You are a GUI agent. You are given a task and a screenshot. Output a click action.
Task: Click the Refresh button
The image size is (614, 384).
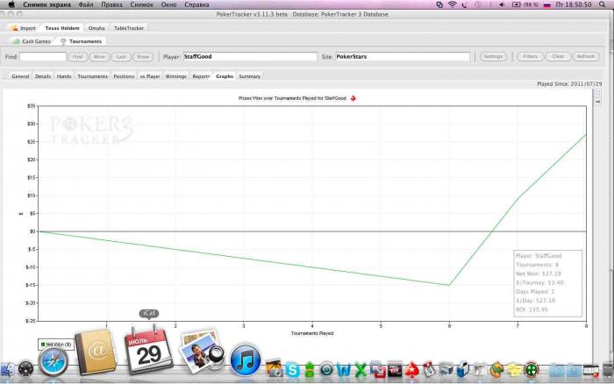tap(586, 57)
